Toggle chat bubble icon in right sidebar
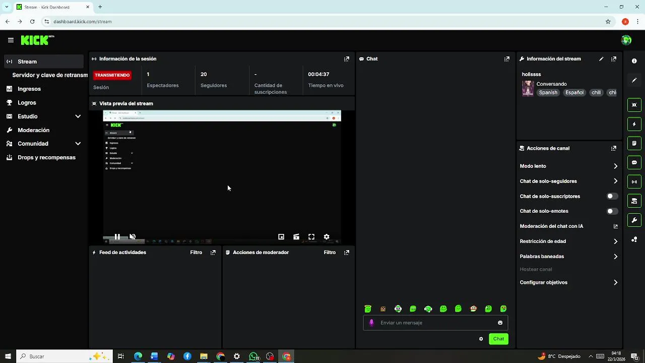Viewport: 645px width, 363px height. point(634,162)
